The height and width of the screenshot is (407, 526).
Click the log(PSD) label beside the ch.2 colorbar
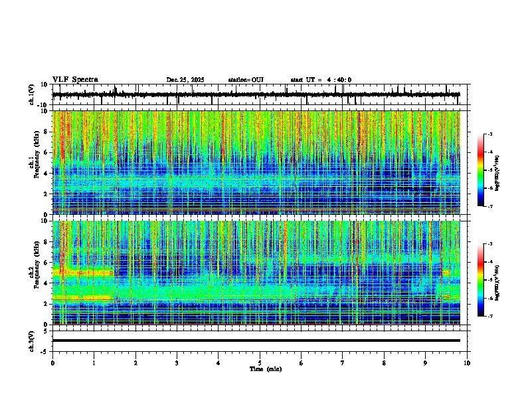(497, 283)
